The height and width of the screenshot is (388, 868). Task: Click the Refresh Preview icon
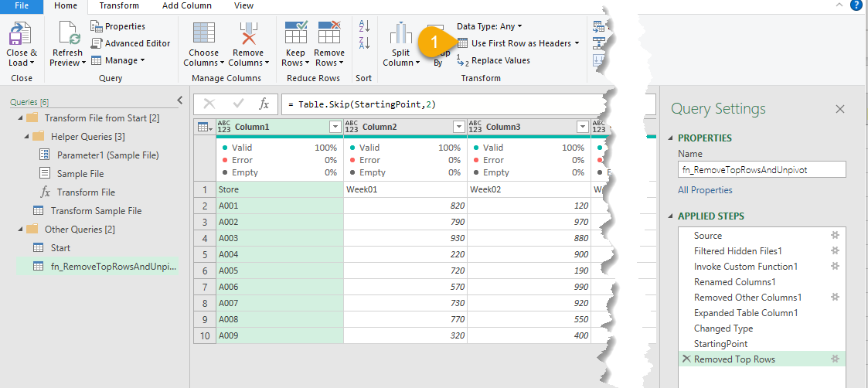[x=68, y=35]
